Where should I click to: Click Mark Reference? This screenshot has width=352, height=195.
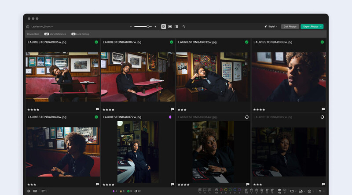point(55,34)
